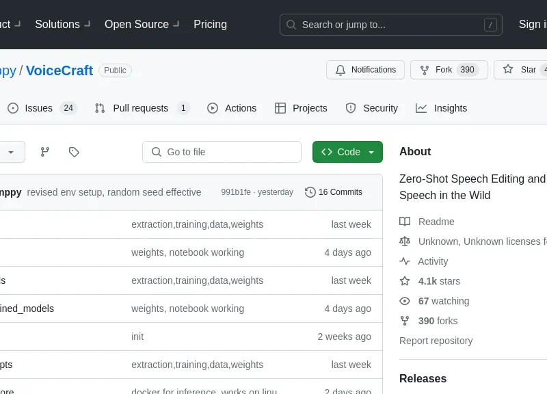Open the Solutions dropdown menu

pyautogui.click(x=62, y=25)
